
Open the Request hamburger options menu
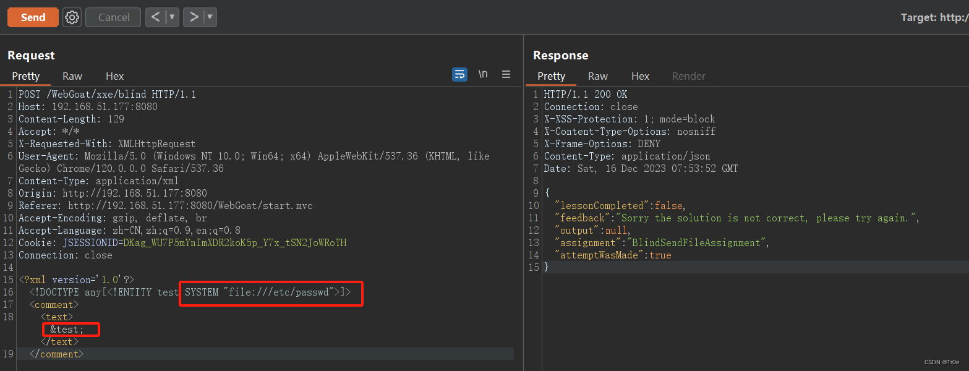(506, 74)
